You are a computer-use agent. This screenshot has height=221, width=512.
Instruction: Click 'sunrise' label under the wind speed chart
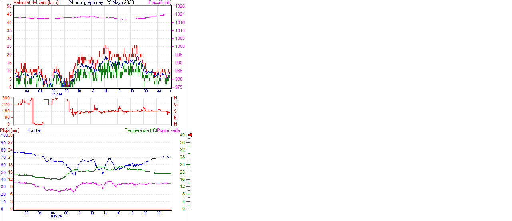coord(56,94)
